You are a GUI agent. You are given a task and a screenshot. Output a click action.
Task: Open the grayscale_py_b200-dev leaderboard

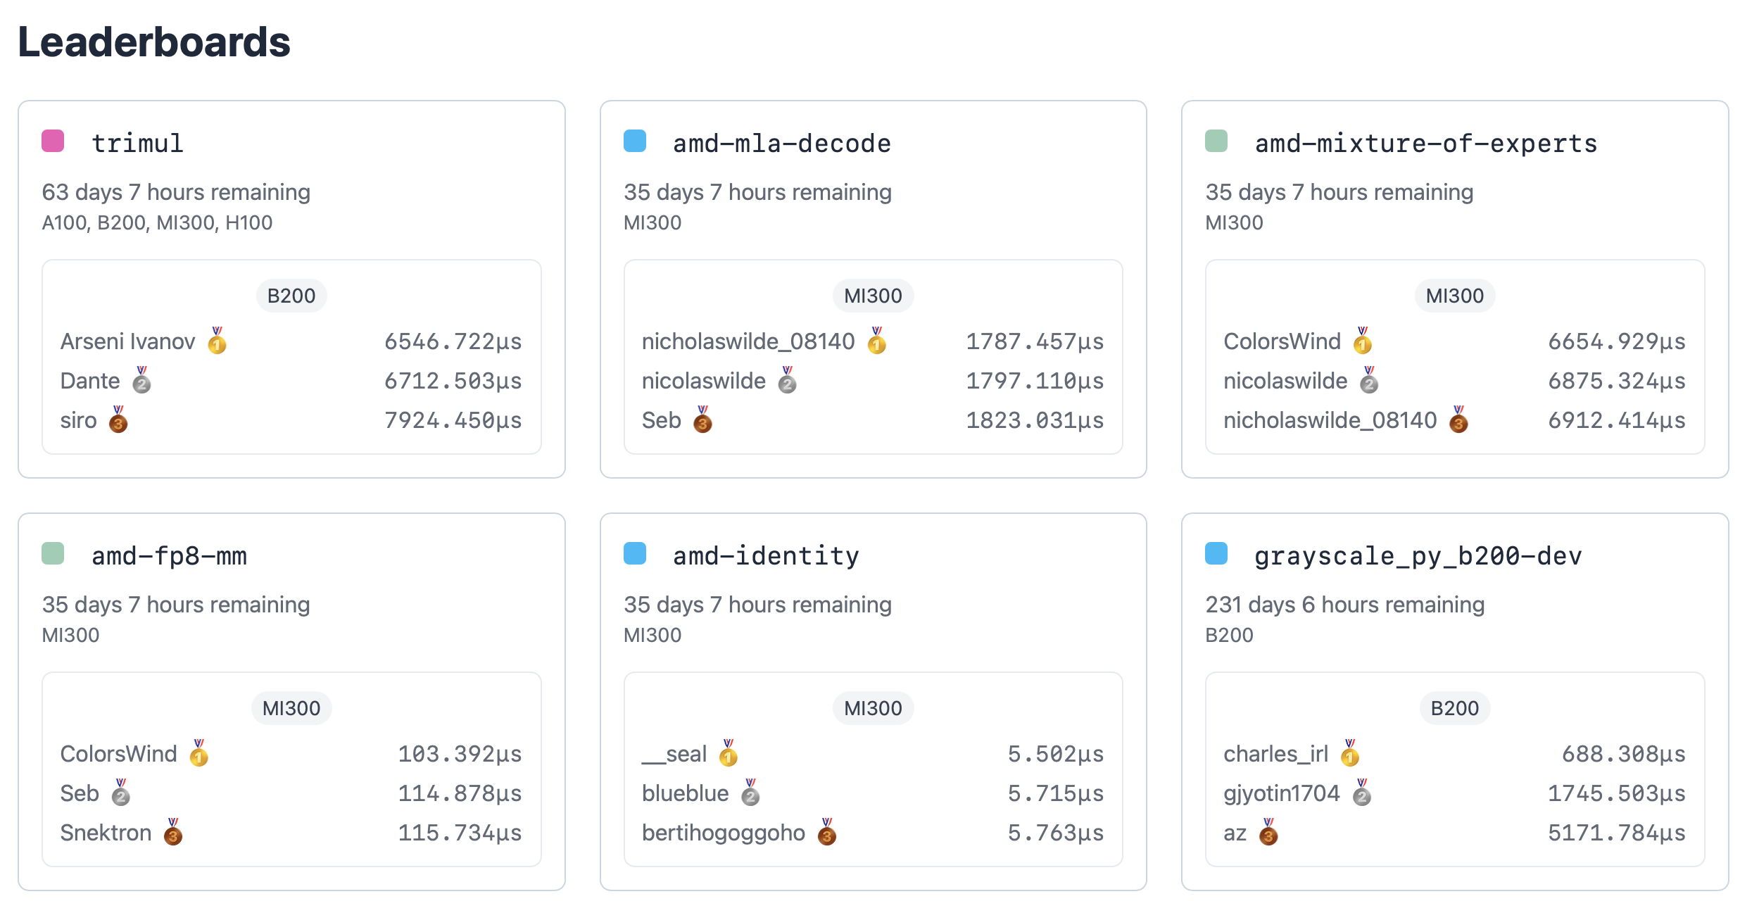tap(1418, 556)
